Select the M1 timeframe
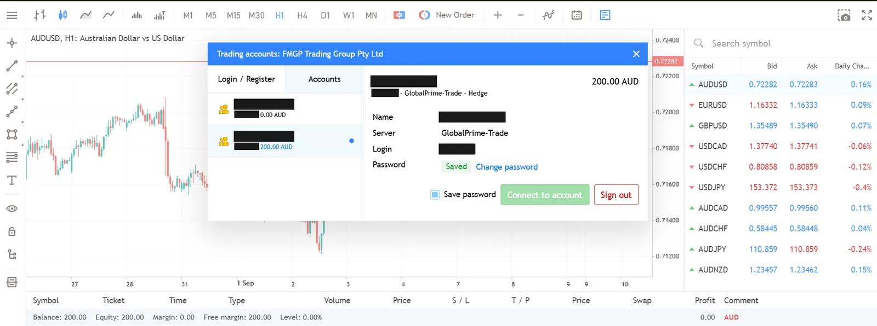This screenshot has width=877, height=326. (x=188, y=15)
